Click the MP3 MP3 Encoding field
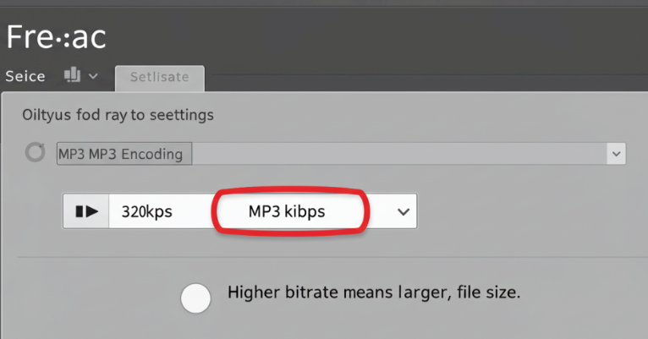Screen dimensions: 648x339 pos(342,154)
